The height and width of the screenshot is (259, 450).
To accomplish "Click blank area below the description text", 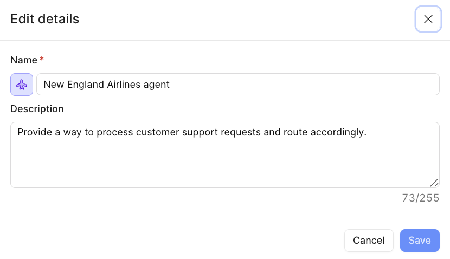I will 217,163.
